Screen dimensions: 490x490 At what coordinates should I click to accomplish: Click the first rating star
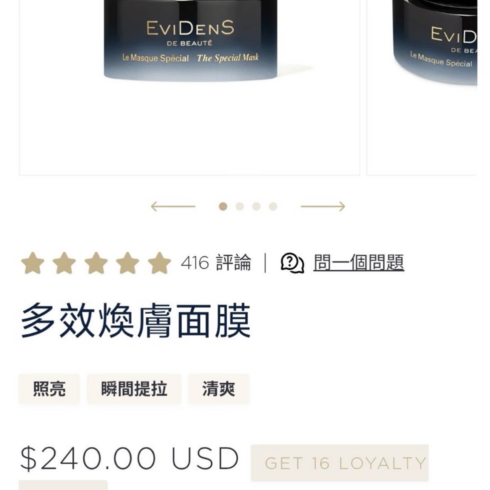(32, 263)
